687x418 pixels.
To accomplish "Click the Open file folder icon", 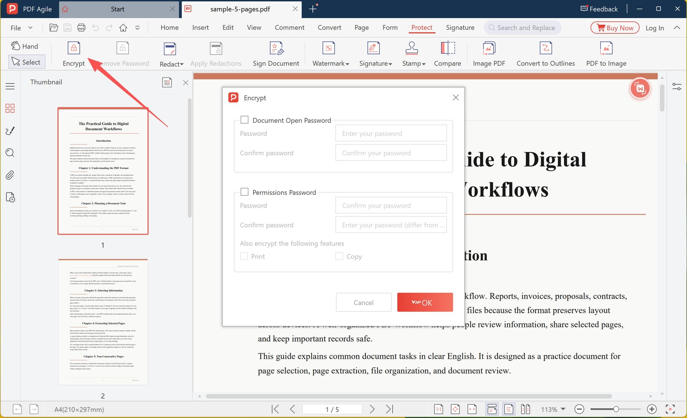I will click(x=54, y=28).
